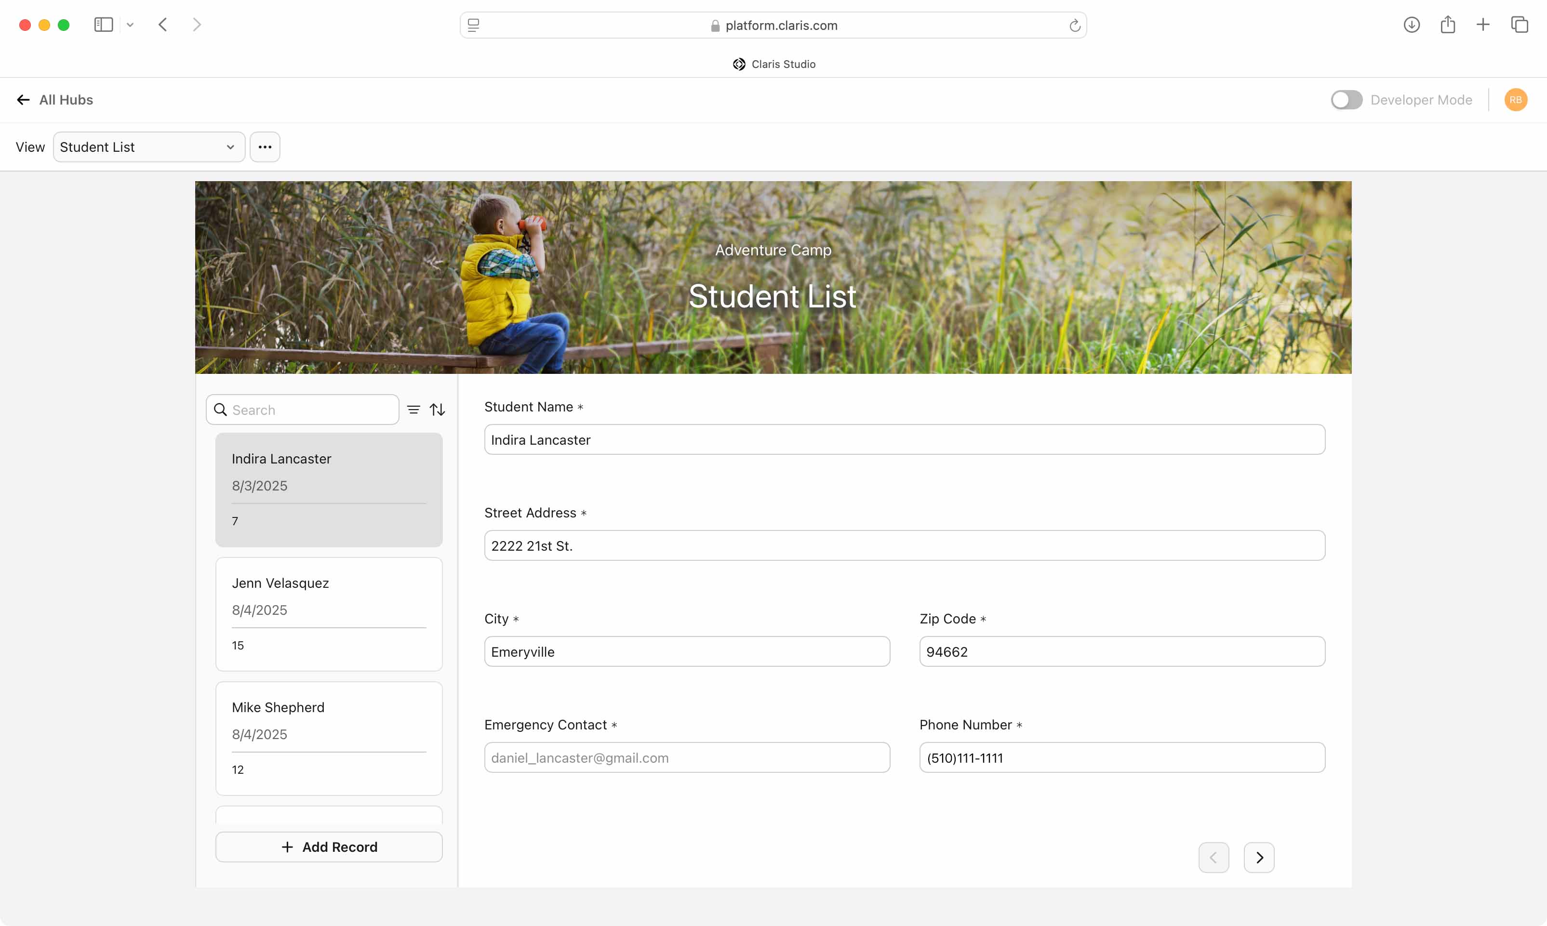
Task: Open the three-dots view options menu
Action: click(265, 147)
